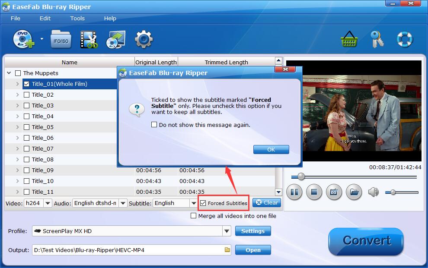Enable Merge all videos into one file

194,216
